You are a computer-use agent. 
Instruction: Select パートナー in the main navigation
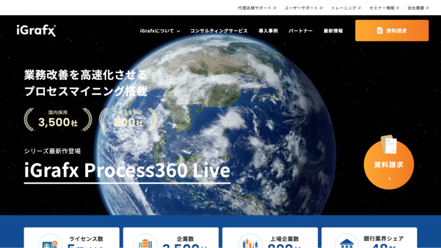tap(300, 31)
